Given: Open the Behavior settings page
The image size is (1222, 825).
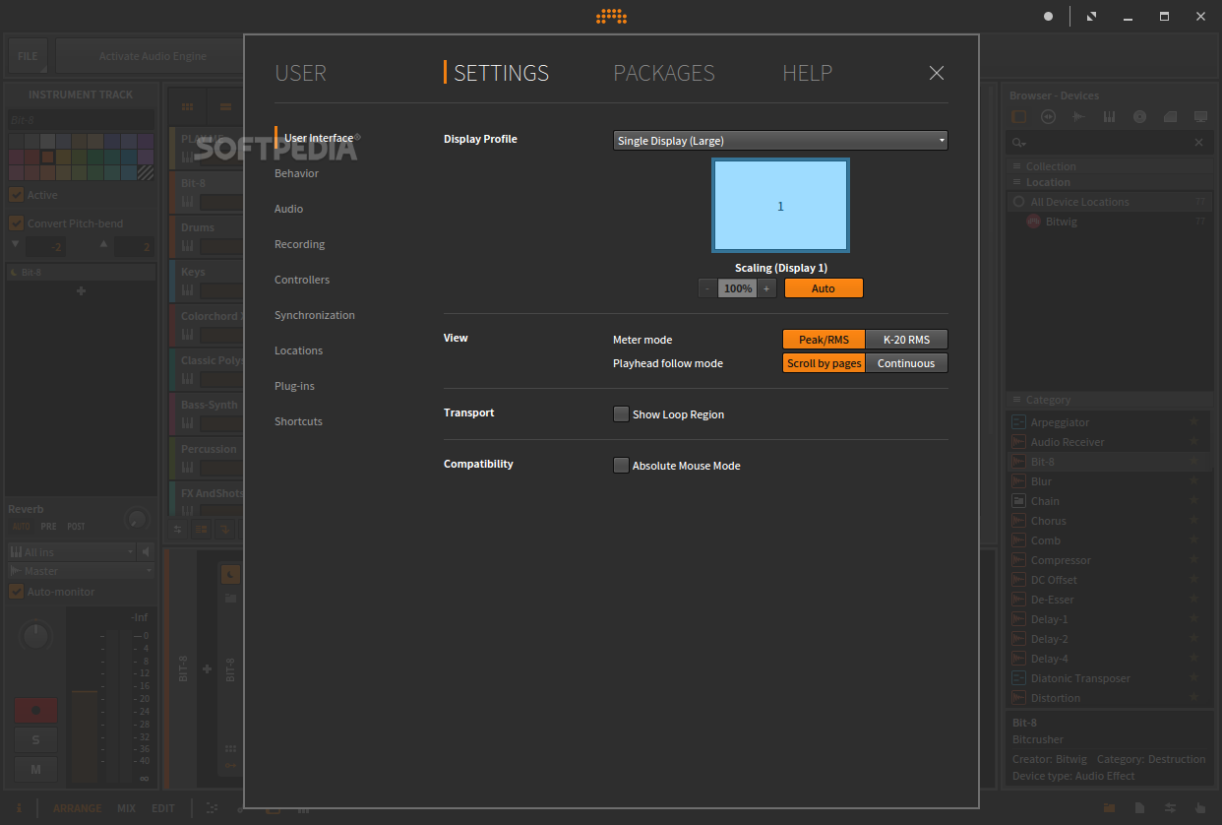Looking at the screenshot, I should click(x=296, y=173).
